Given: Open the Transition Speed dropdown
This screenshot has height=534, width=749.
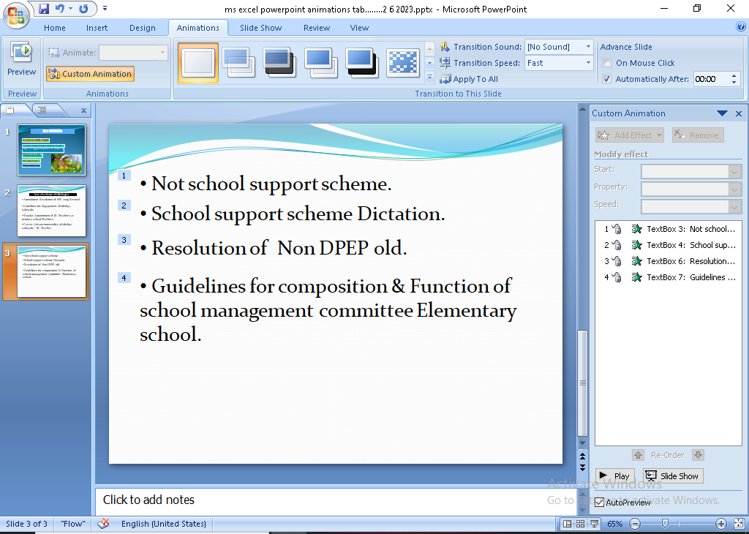Looking at the screenshot, I should (x=587, y=63).
